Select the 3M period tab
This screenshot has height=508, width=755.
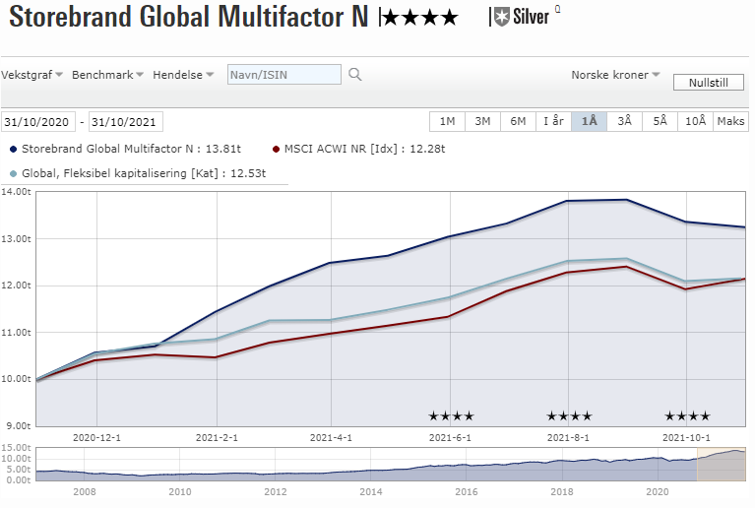(x=482, y=121)
